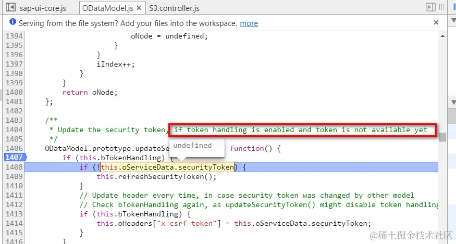Click the top right panel dropdown arrow
The width and height of the screenshot is (456, 244).
coord(453,20)
